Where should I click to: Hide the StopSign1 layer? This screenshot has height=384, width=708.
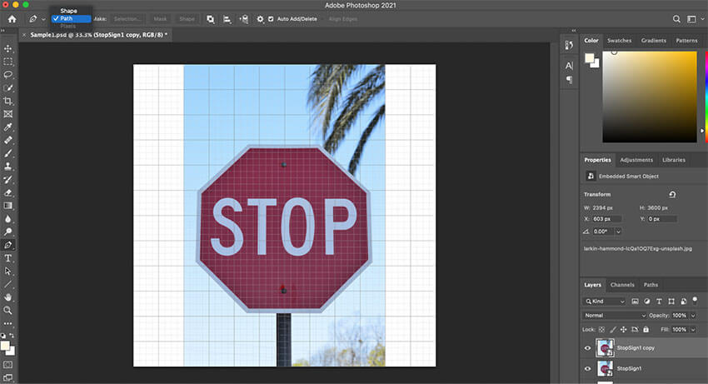587,369
